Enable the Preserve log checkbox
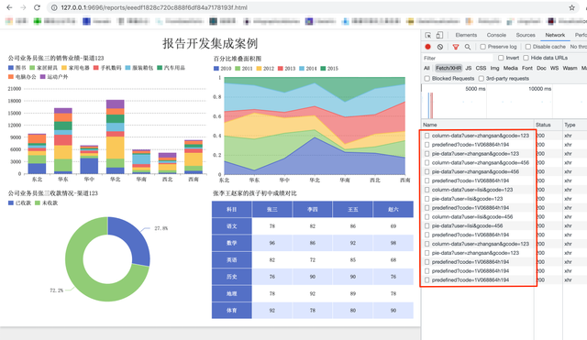The image size is (587, 340). point(483,47)
